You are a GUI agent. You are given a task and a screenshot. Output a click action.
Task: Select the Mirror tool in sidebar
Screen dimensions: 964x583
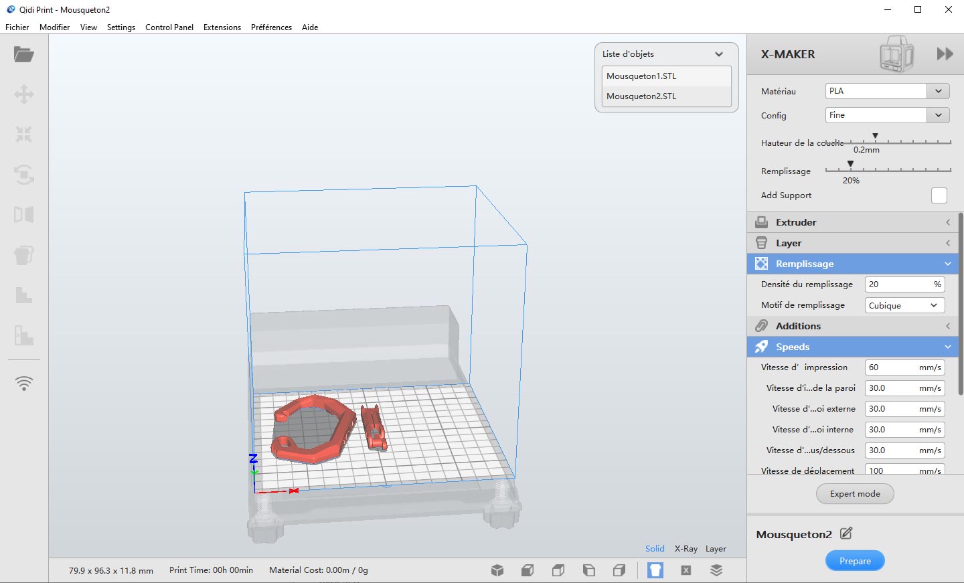pos(24,215)
